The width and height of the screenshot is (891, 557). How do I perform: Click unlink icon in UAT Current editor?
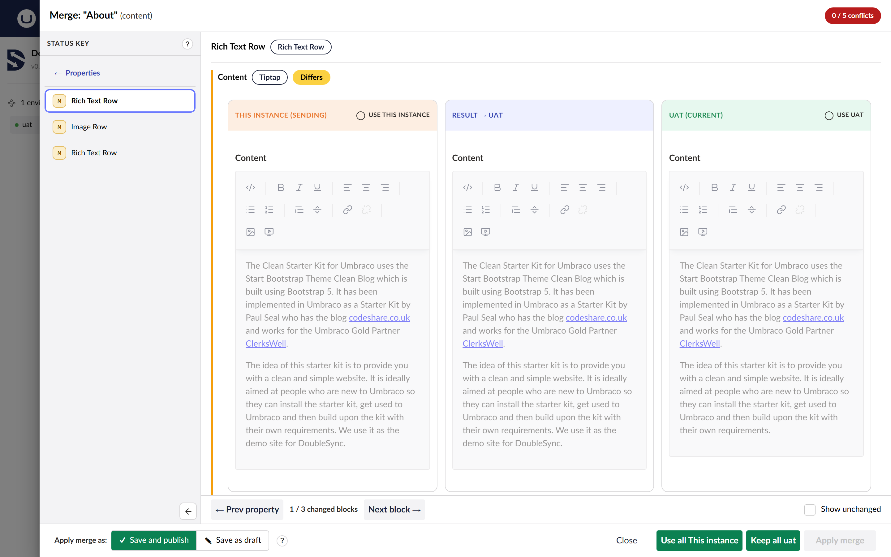[x=800, y=209]
